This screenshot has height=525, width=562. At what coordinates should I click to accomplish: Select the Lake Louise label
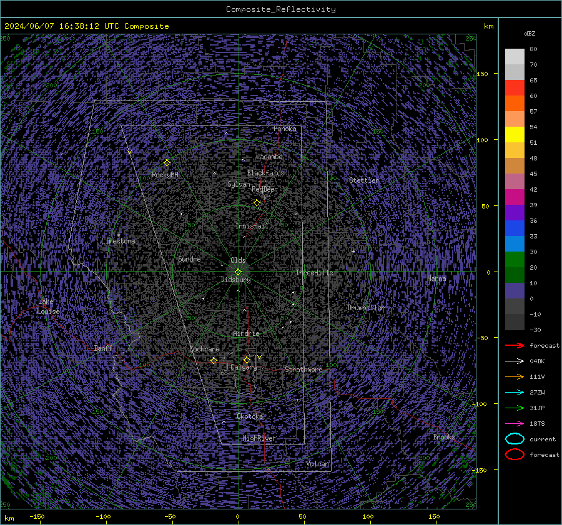pyautogui.click(x=49, y=307)
